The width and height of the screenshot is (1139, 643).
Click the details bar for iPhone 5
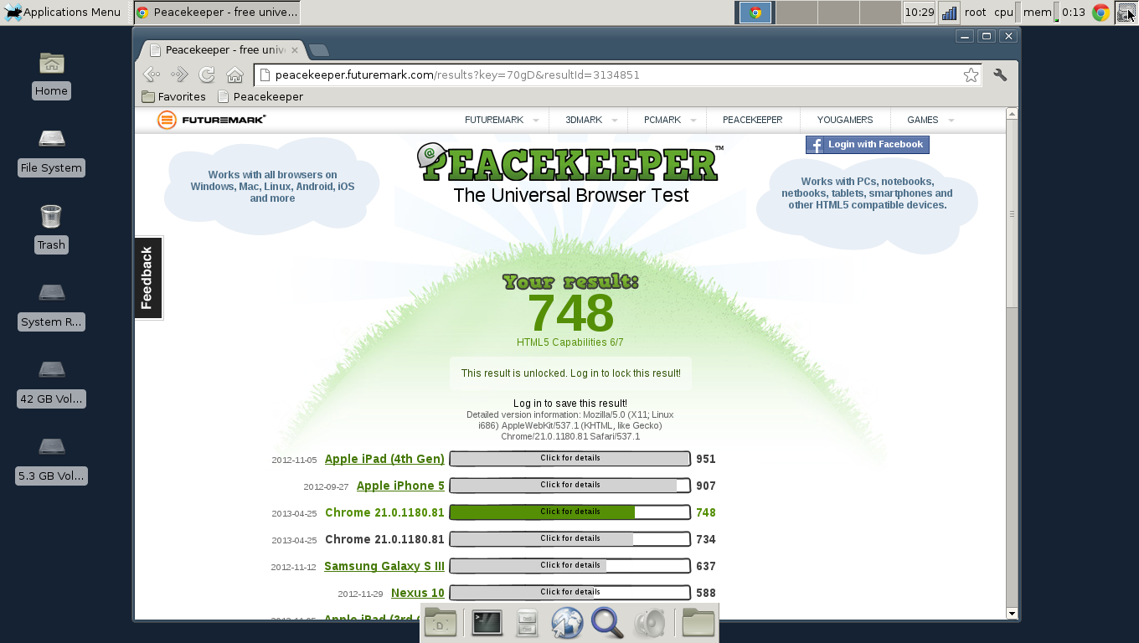tap(570, 486)
